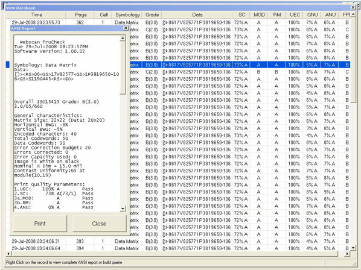Click the database table's scroll down arrow
The height and width of the screenshot is (270, 361).
tap(353, 248)
